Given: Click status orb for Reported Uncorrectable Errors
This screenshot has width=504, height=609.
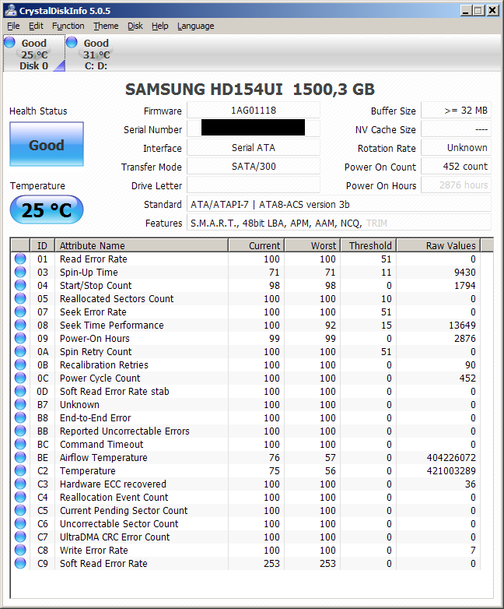Looking at the screenshot, I should pos(20,431).
